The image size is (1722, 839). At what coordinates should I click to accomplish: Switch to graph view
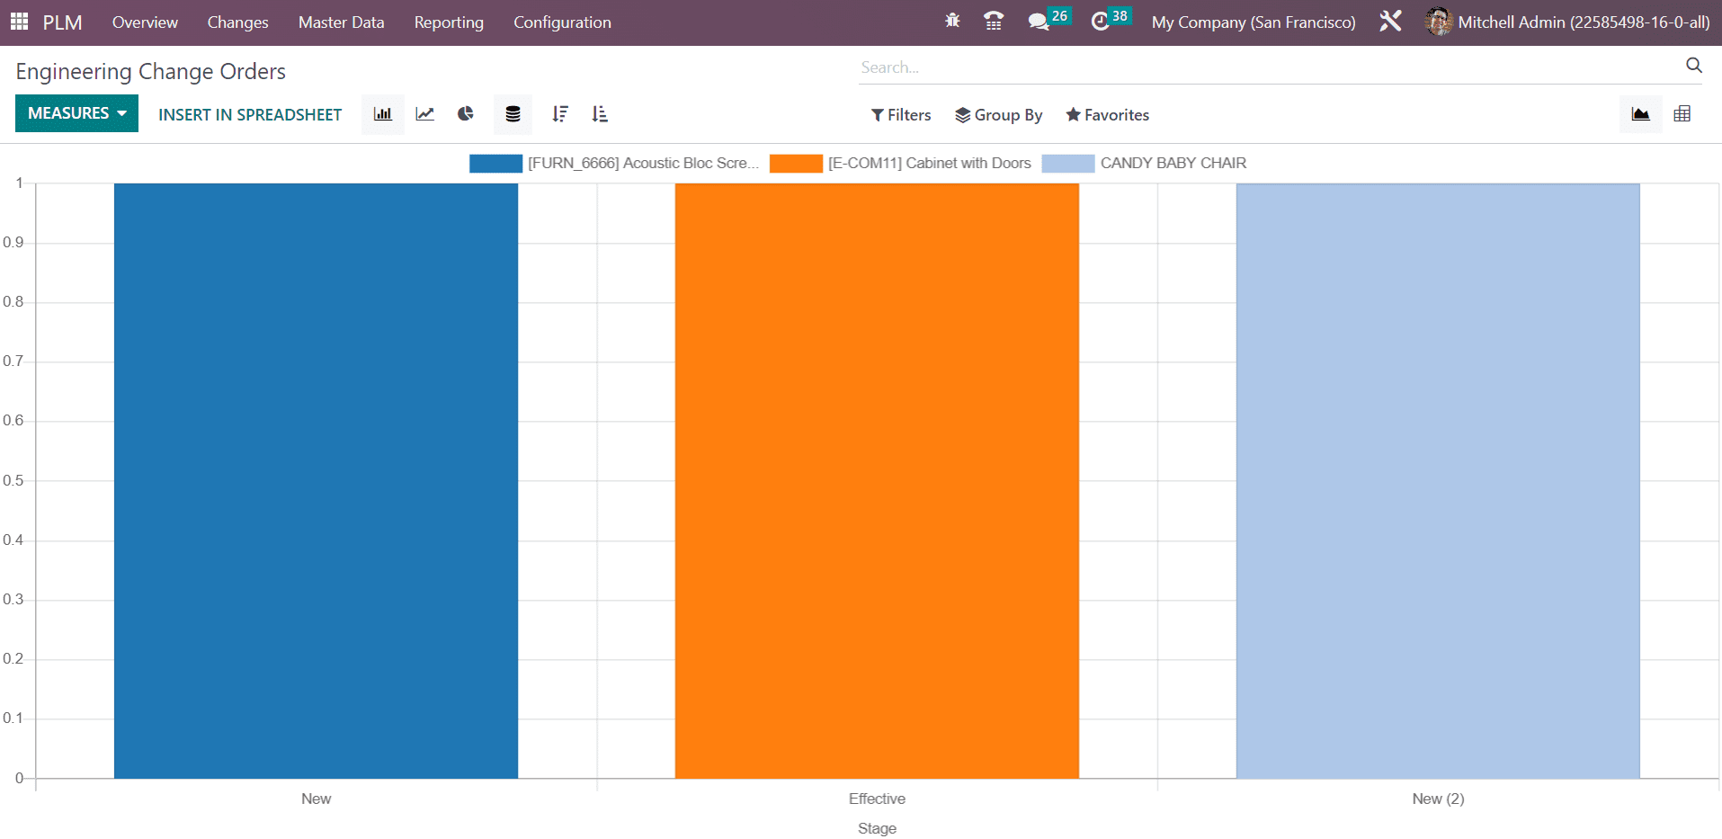click(1641, 114)
